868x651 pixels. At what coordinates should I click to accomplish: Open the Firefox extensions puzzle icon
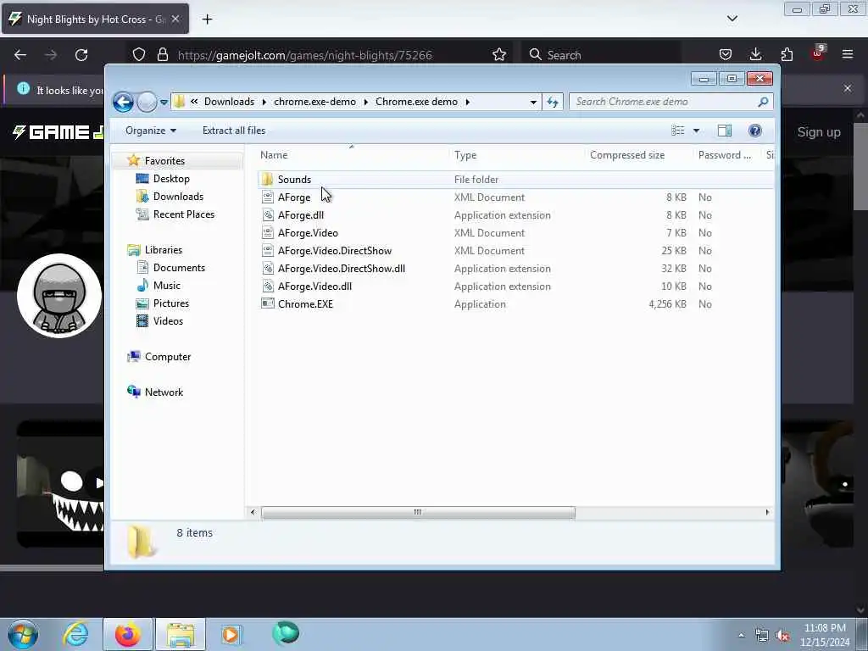coord(787,55)
